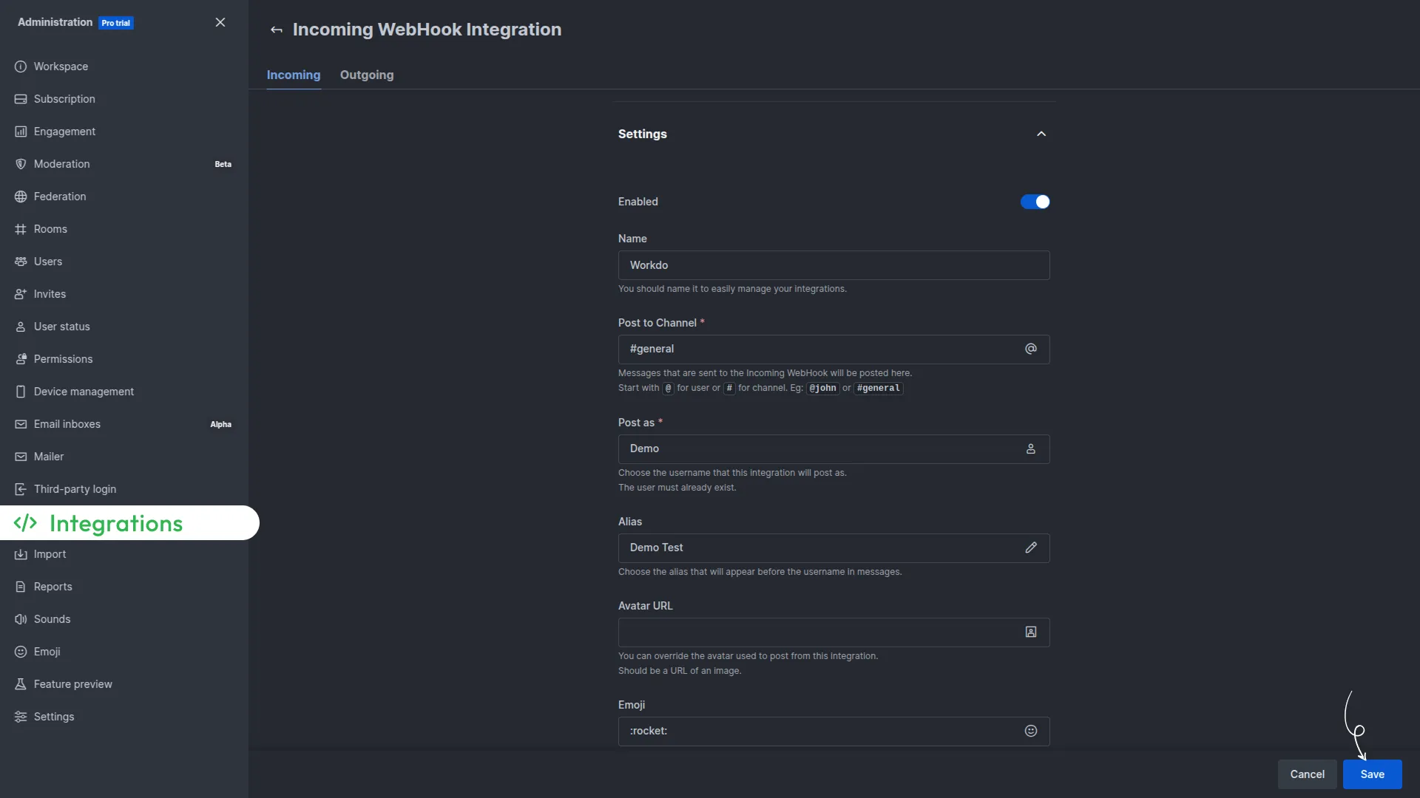The height and width of the screenshot is (798, 1420).
Task: Select the Email inboxes envelope icon
Action: (21, 424)
